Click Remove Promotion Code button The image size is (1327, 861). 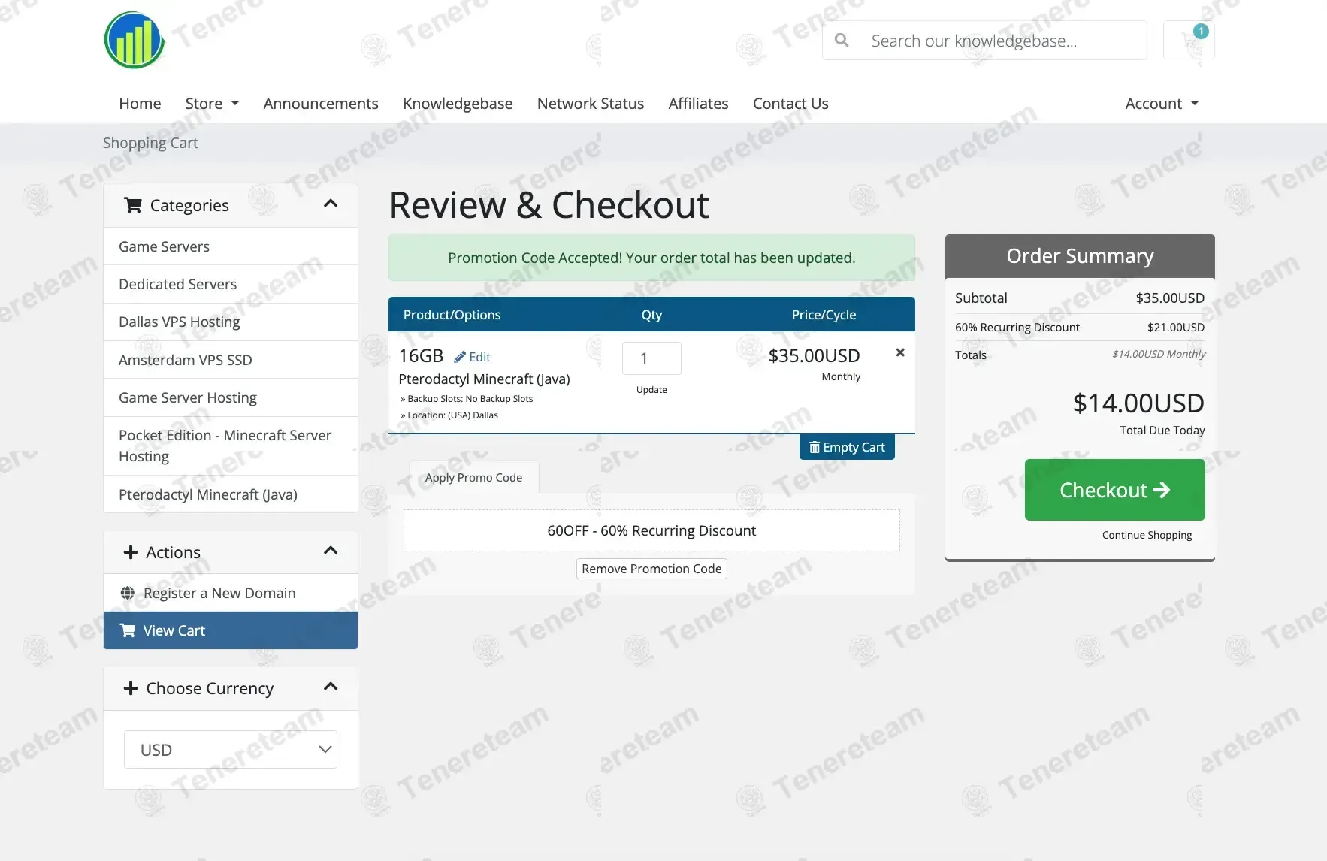tap(651, 569)
